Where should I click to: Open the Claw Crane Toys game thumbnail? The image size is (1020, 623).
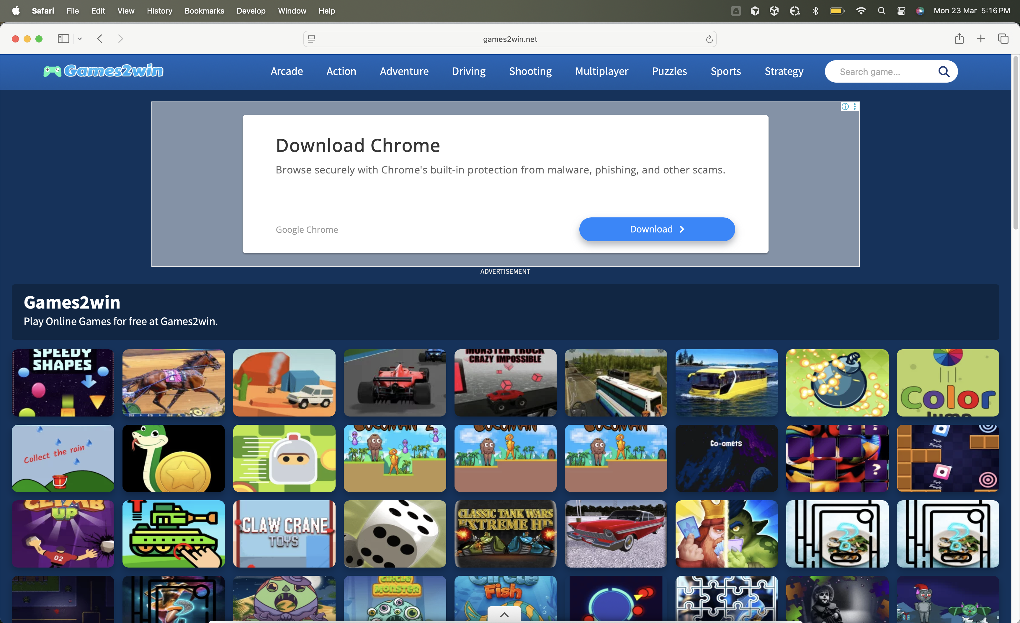[x=284, y=534]
